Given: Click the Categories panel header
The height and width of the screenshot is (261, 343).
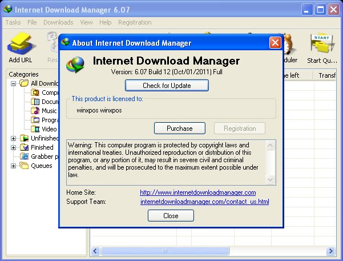Looking at the screenshot, I should (x=23, y=74).
